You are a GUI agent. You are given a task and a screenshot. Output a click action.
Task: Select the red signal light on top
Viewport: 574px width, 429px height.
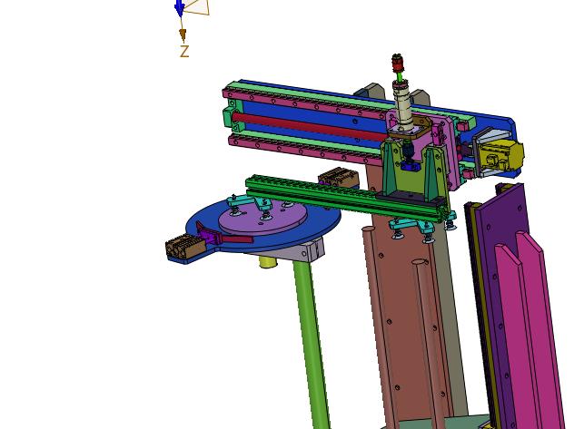pos(397,63)
